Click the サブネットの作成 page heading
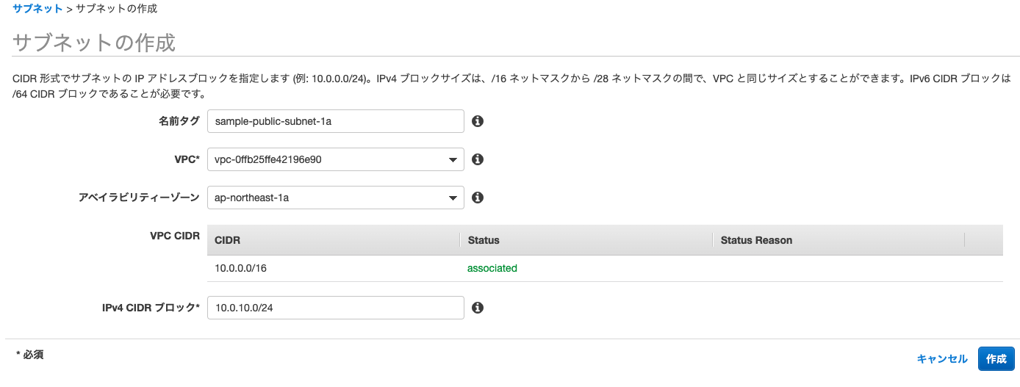This screenshot has width=1020, height=387. [95, 43]
